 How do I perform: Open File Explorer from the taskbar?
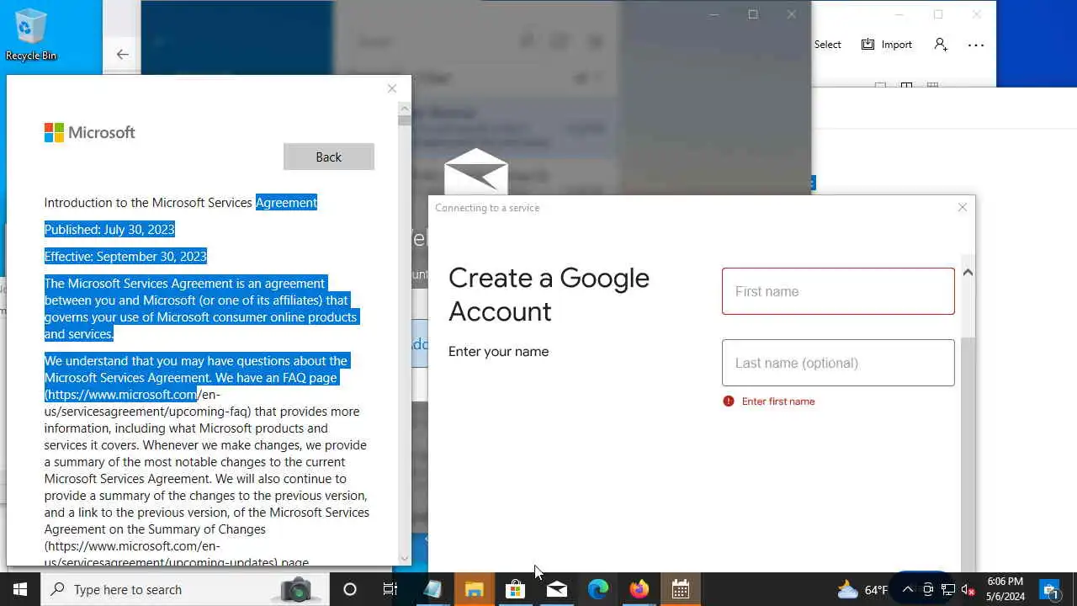pos(475,589)
